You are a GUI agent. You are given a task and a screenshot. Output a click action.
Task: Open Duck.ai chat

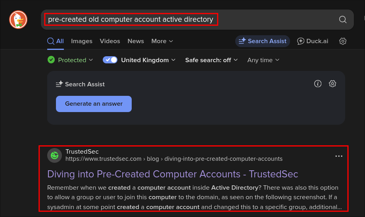(x=313, y=41)
